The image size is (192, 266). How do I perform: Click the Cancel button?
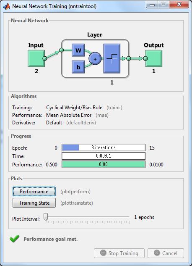point(166,253)
